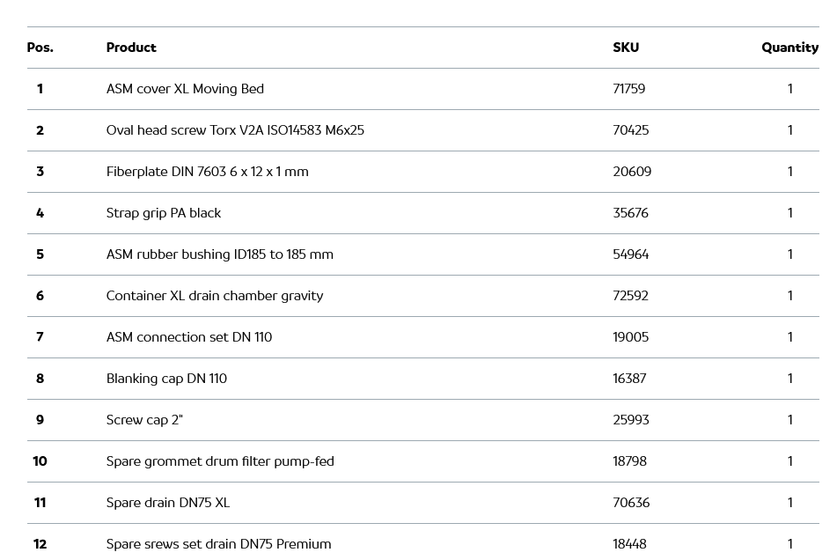Click SKU value 19005
The image size is (837, 560).
click(x=631, y=337)
